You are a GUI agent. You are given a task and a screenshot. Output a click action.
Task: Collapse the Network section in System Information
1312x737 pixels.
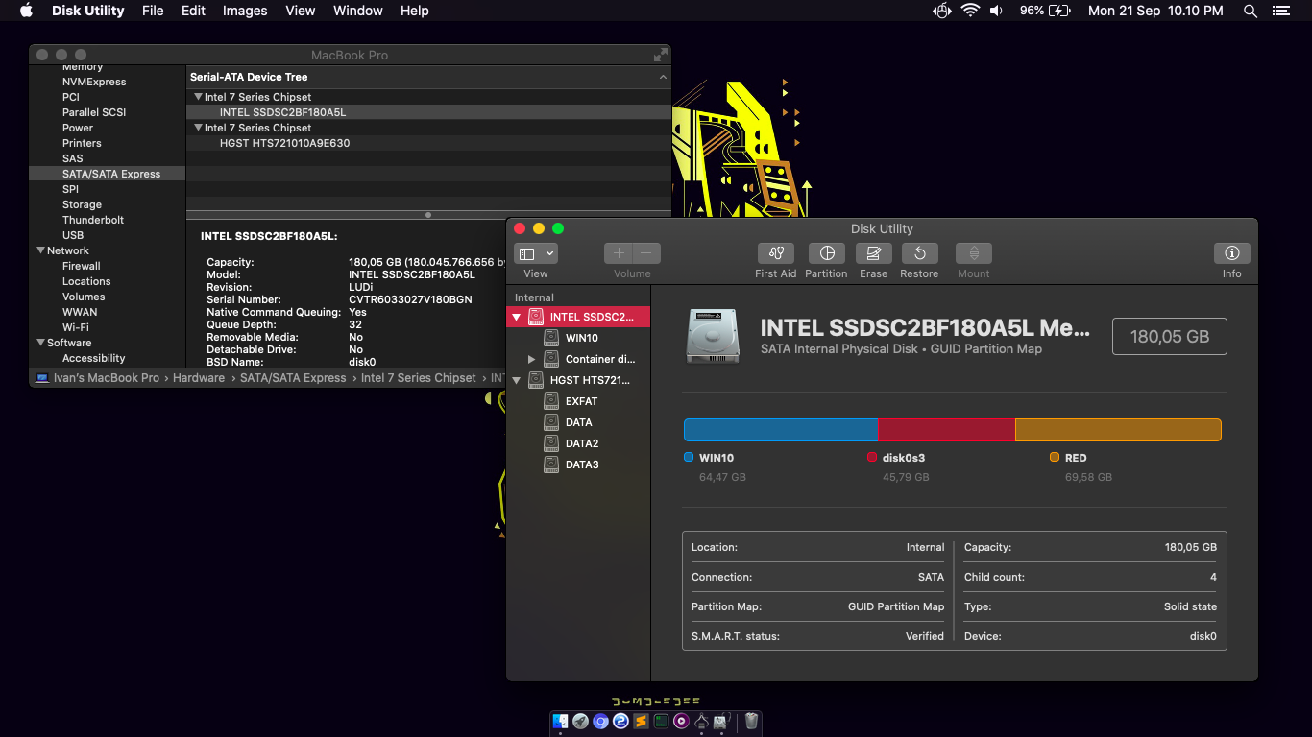[40, 250]
